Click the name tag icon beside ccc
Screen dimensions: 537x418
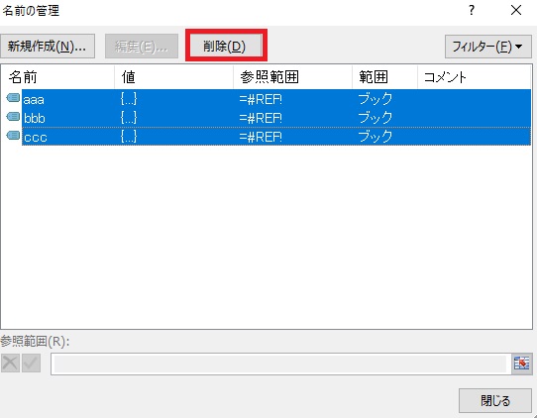point(13,136)
